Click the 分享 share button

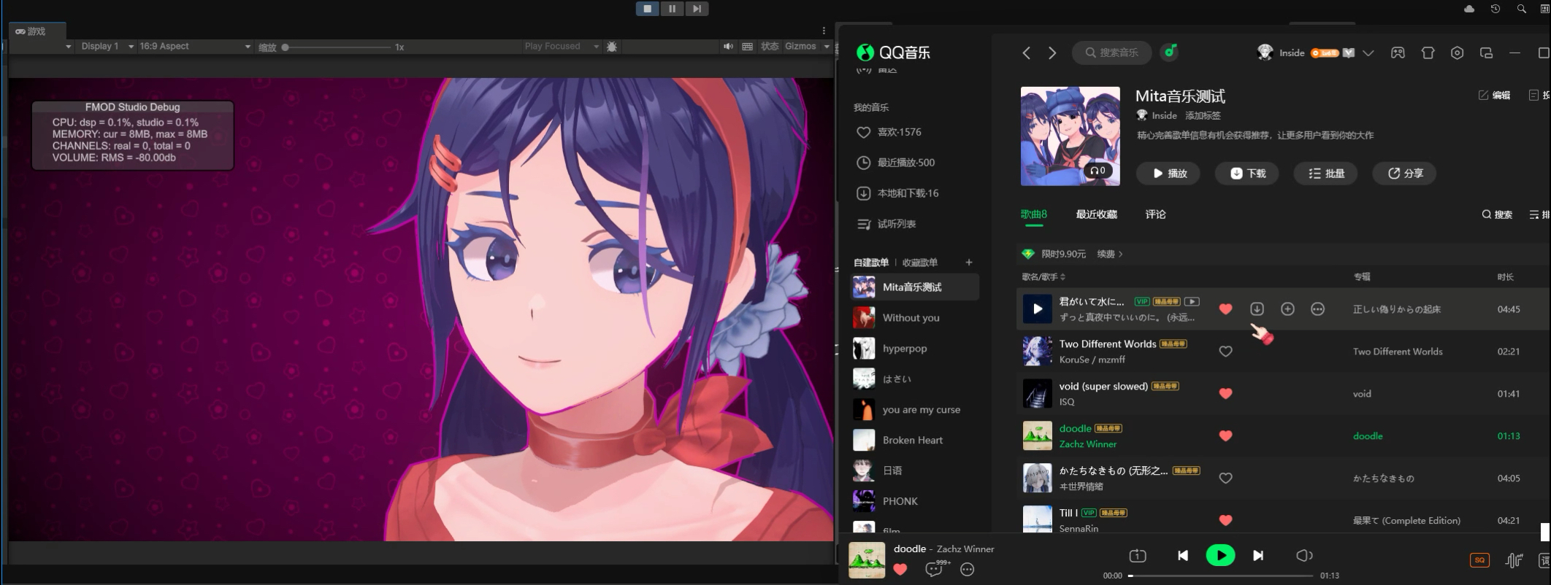(x=1405, y=173)
